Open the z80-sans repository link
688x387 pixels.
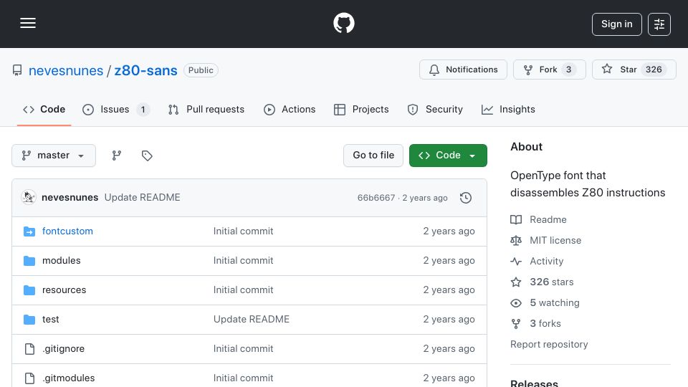pos(145,71)
